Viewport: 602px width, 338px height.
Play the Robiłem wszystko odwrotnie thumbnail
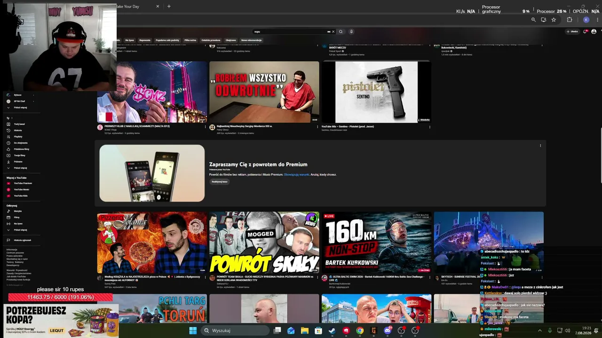264,92
